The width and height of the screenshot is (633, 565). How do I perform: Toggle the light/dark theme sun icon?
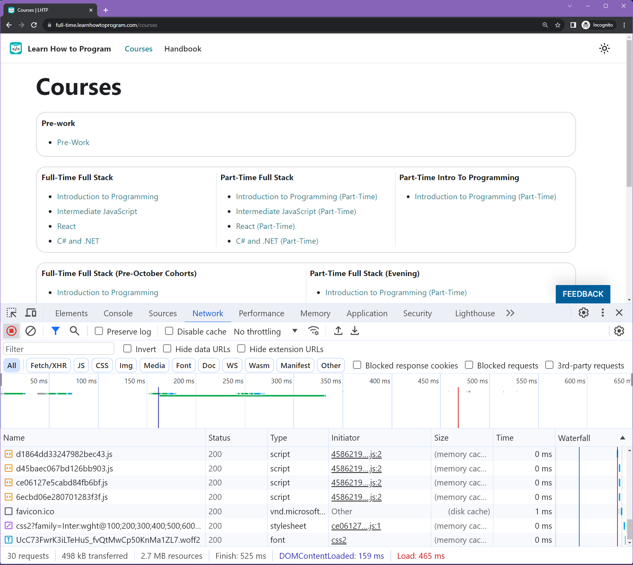[604, 48]
